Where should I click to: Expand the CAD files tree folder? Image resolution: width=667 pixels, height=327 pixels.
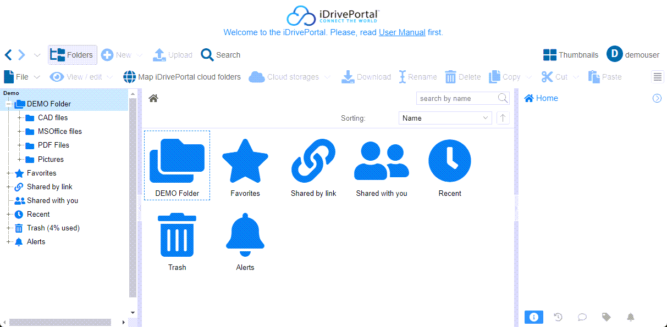[x=20, y=118]
